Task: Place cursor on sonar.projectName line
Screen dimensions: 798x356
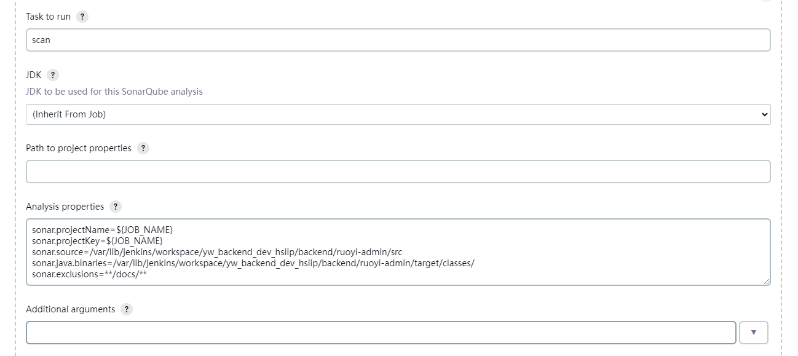Action: coord(103,229)
